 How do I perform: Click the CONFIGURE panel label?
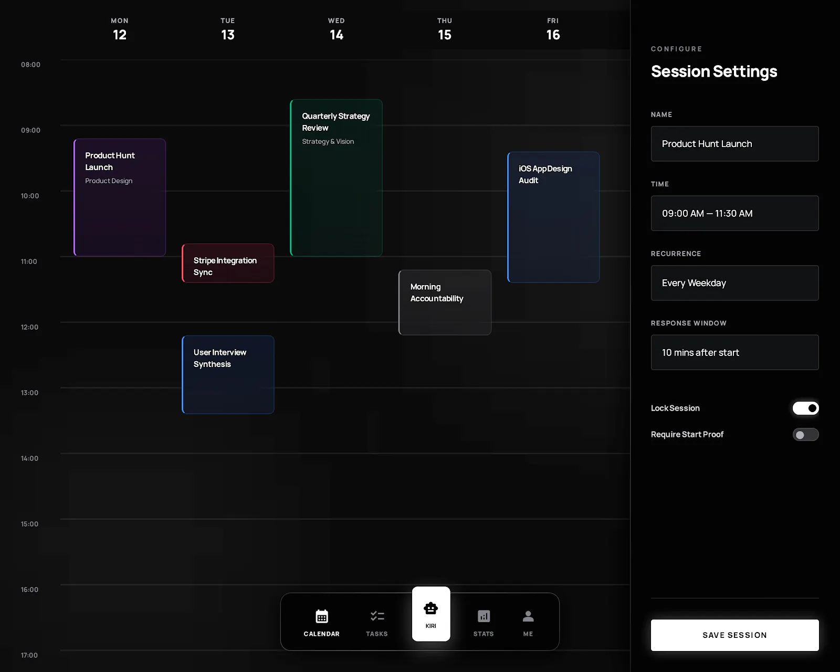[x=676, y=49]
